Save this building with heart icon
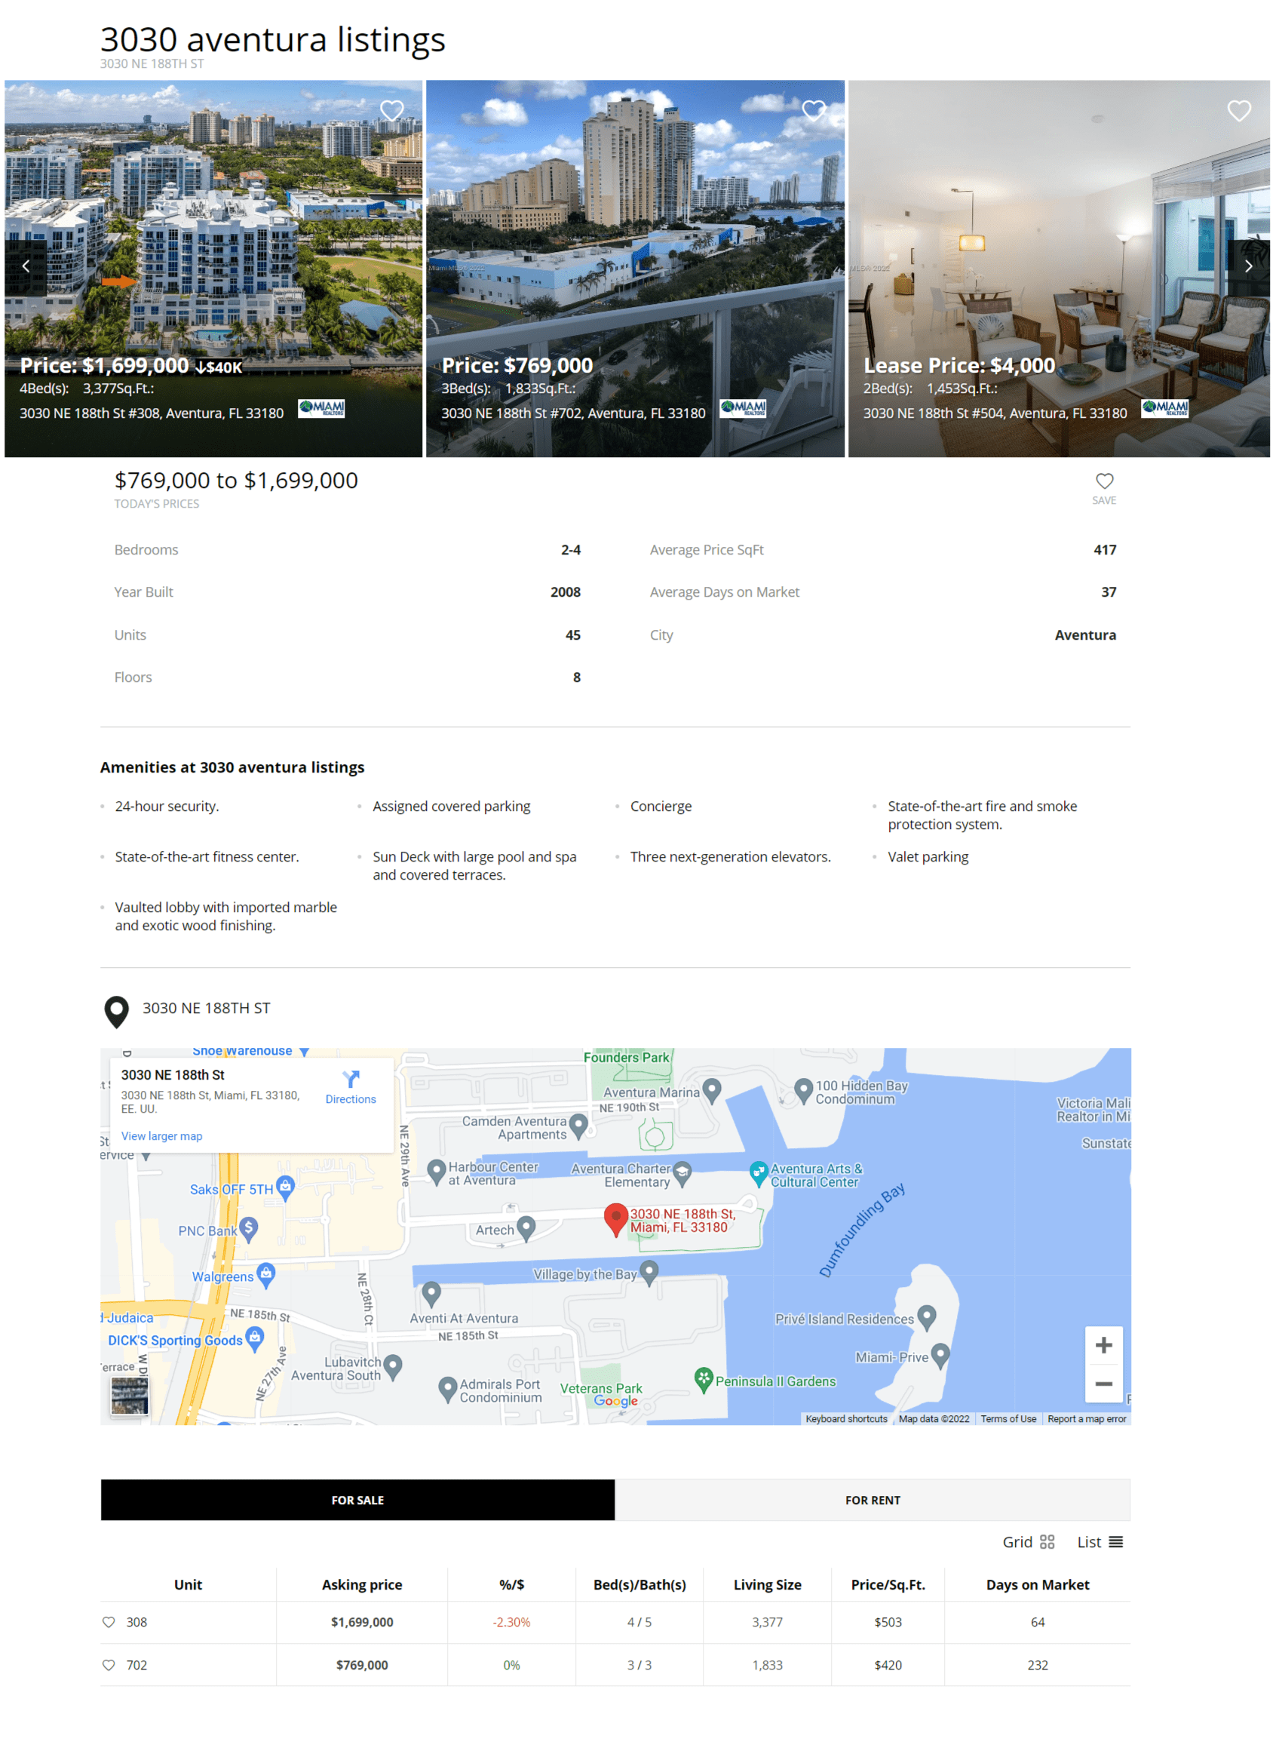The width and height of the screenshot is (1279, 1754). coord(1104,483)
